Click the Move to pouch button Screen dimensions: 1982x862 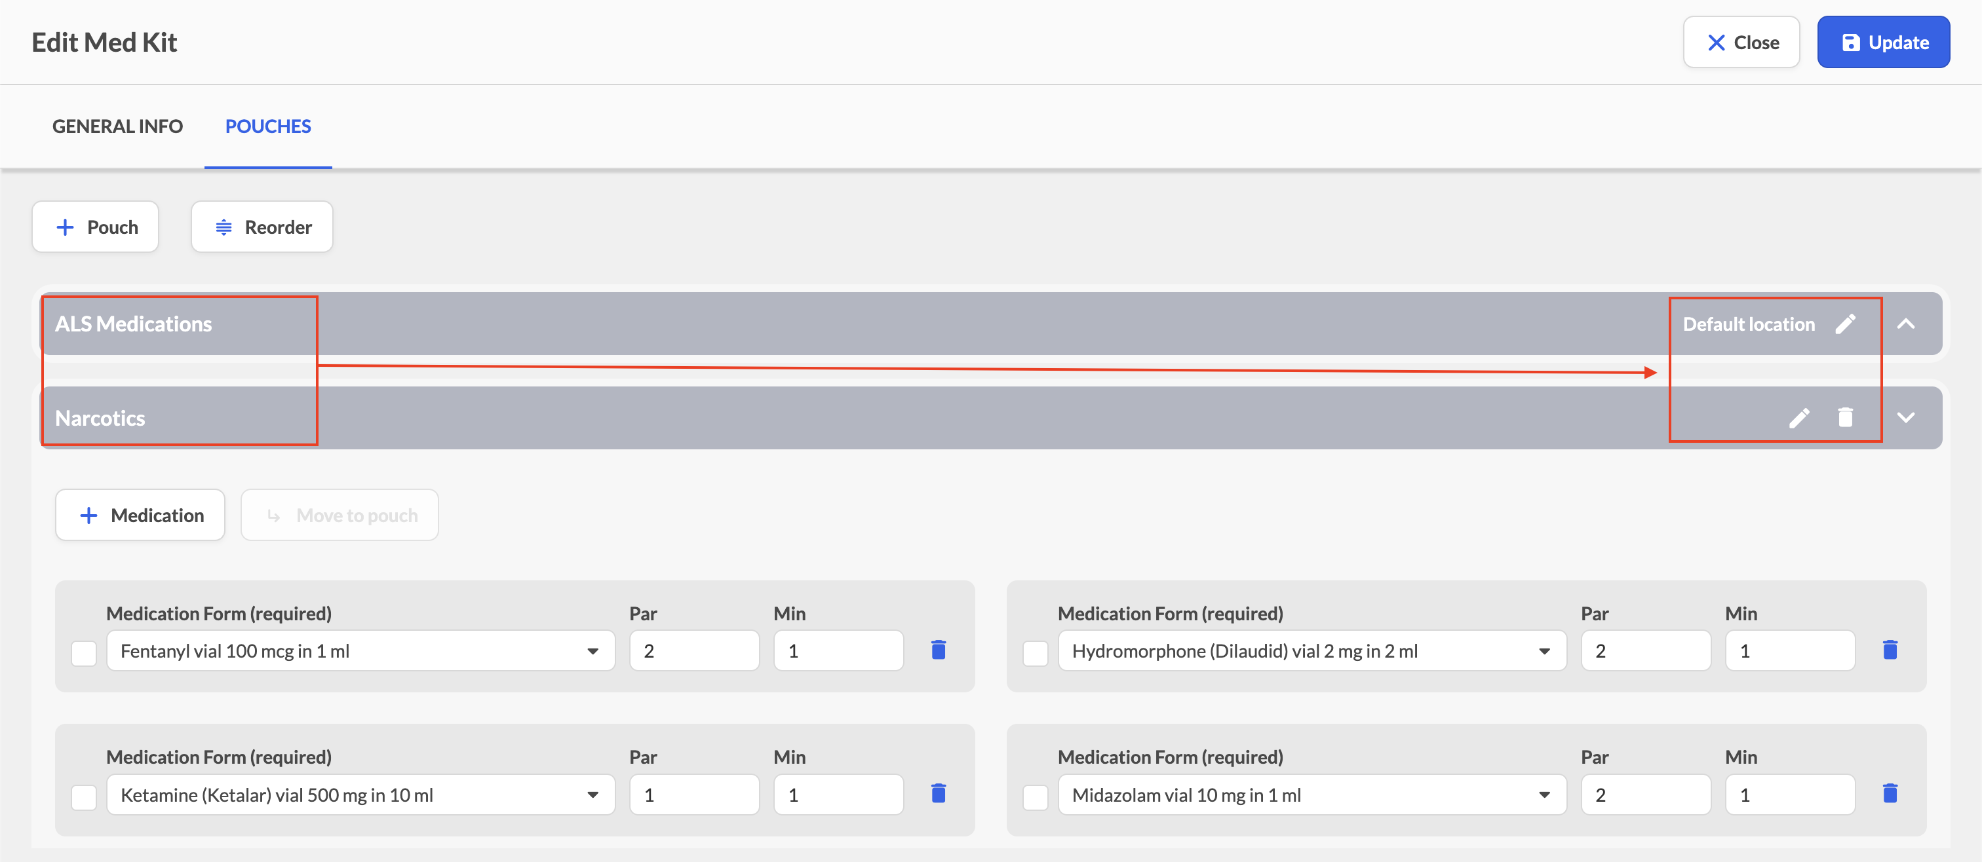(x=340, y=515)
